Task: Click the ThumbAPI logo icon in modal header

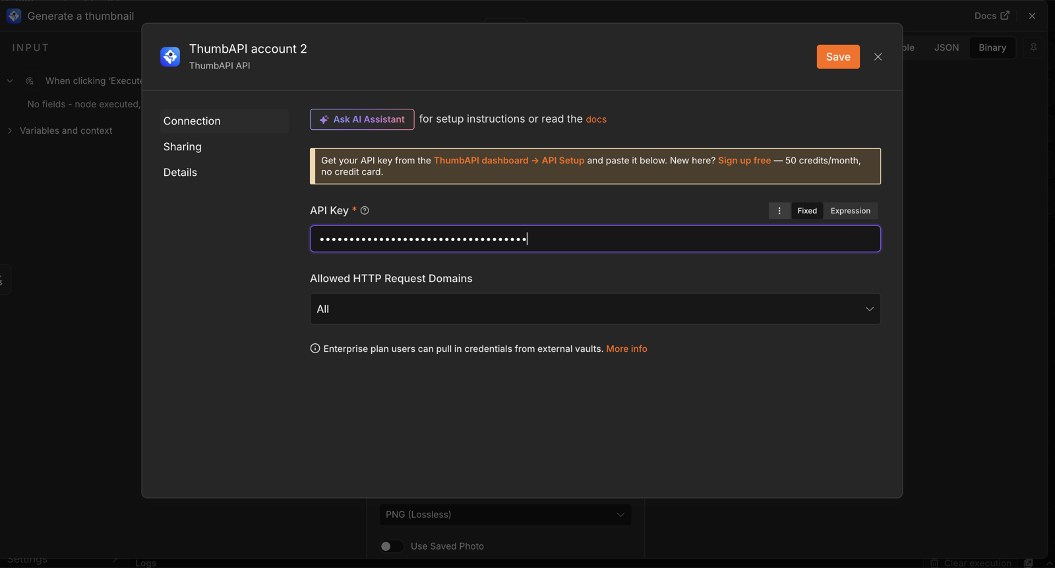Action: (170, 57)
